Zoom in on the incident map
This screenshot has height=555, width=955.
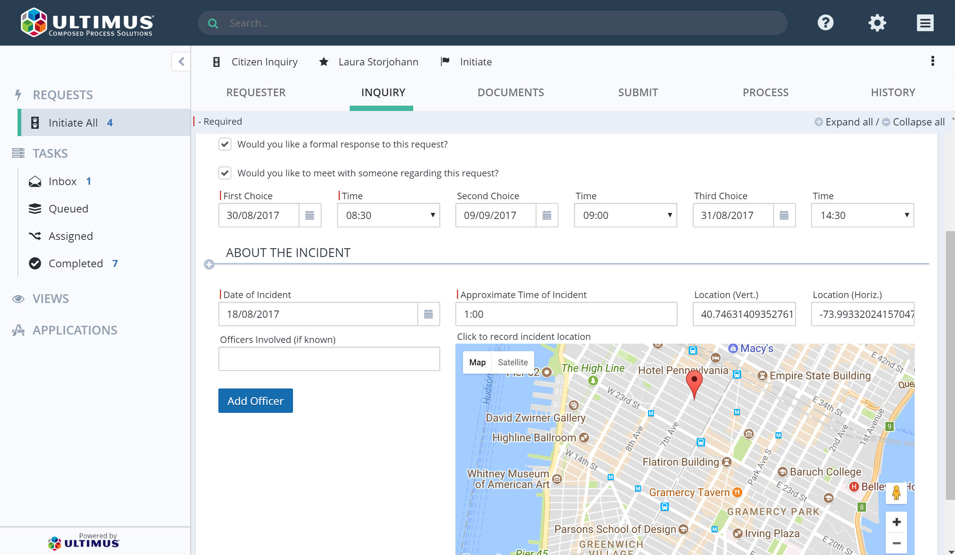[896, 522]
